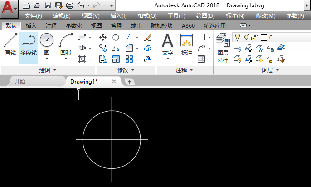Activate the Scale tool
This screenshot has height=187, width=311.
[116, 59]
